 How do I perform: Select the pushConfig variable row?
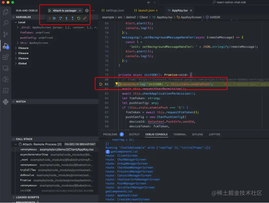pyautogui.click(x=55, y=37)
